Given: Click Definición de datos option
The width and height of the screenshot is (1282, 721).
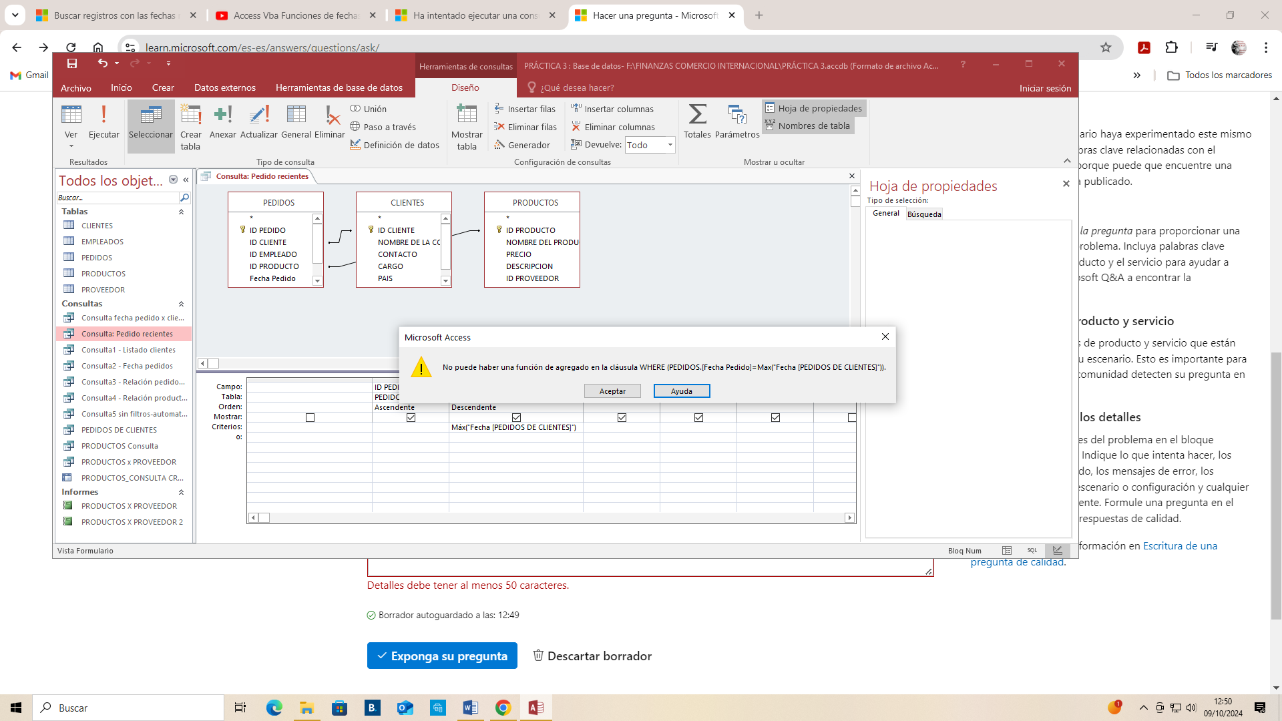Looking at the screenshot, I should (x=395, y=145).
